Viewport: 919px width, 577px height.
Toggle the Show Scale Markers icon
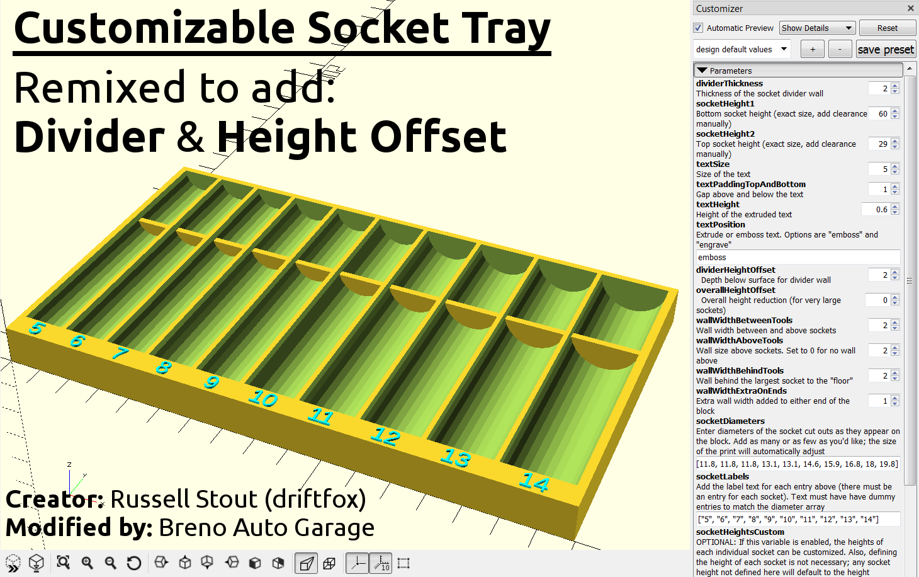381,563
